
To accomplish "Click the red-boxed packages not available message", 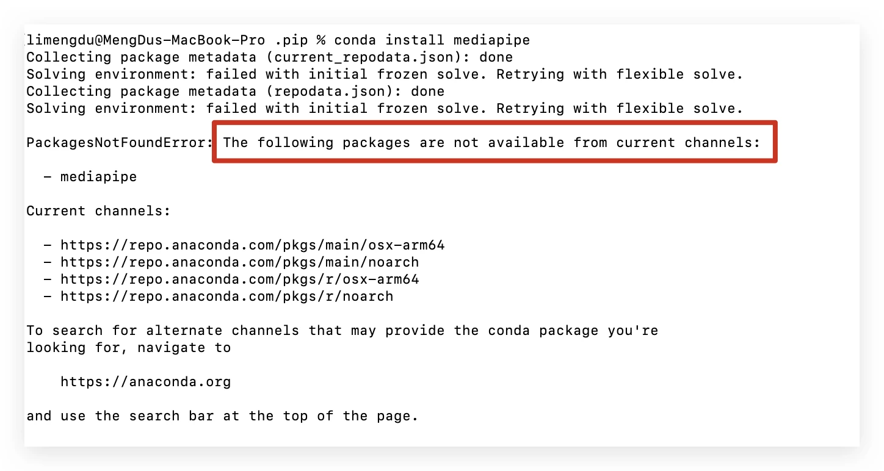I will 492,143.
